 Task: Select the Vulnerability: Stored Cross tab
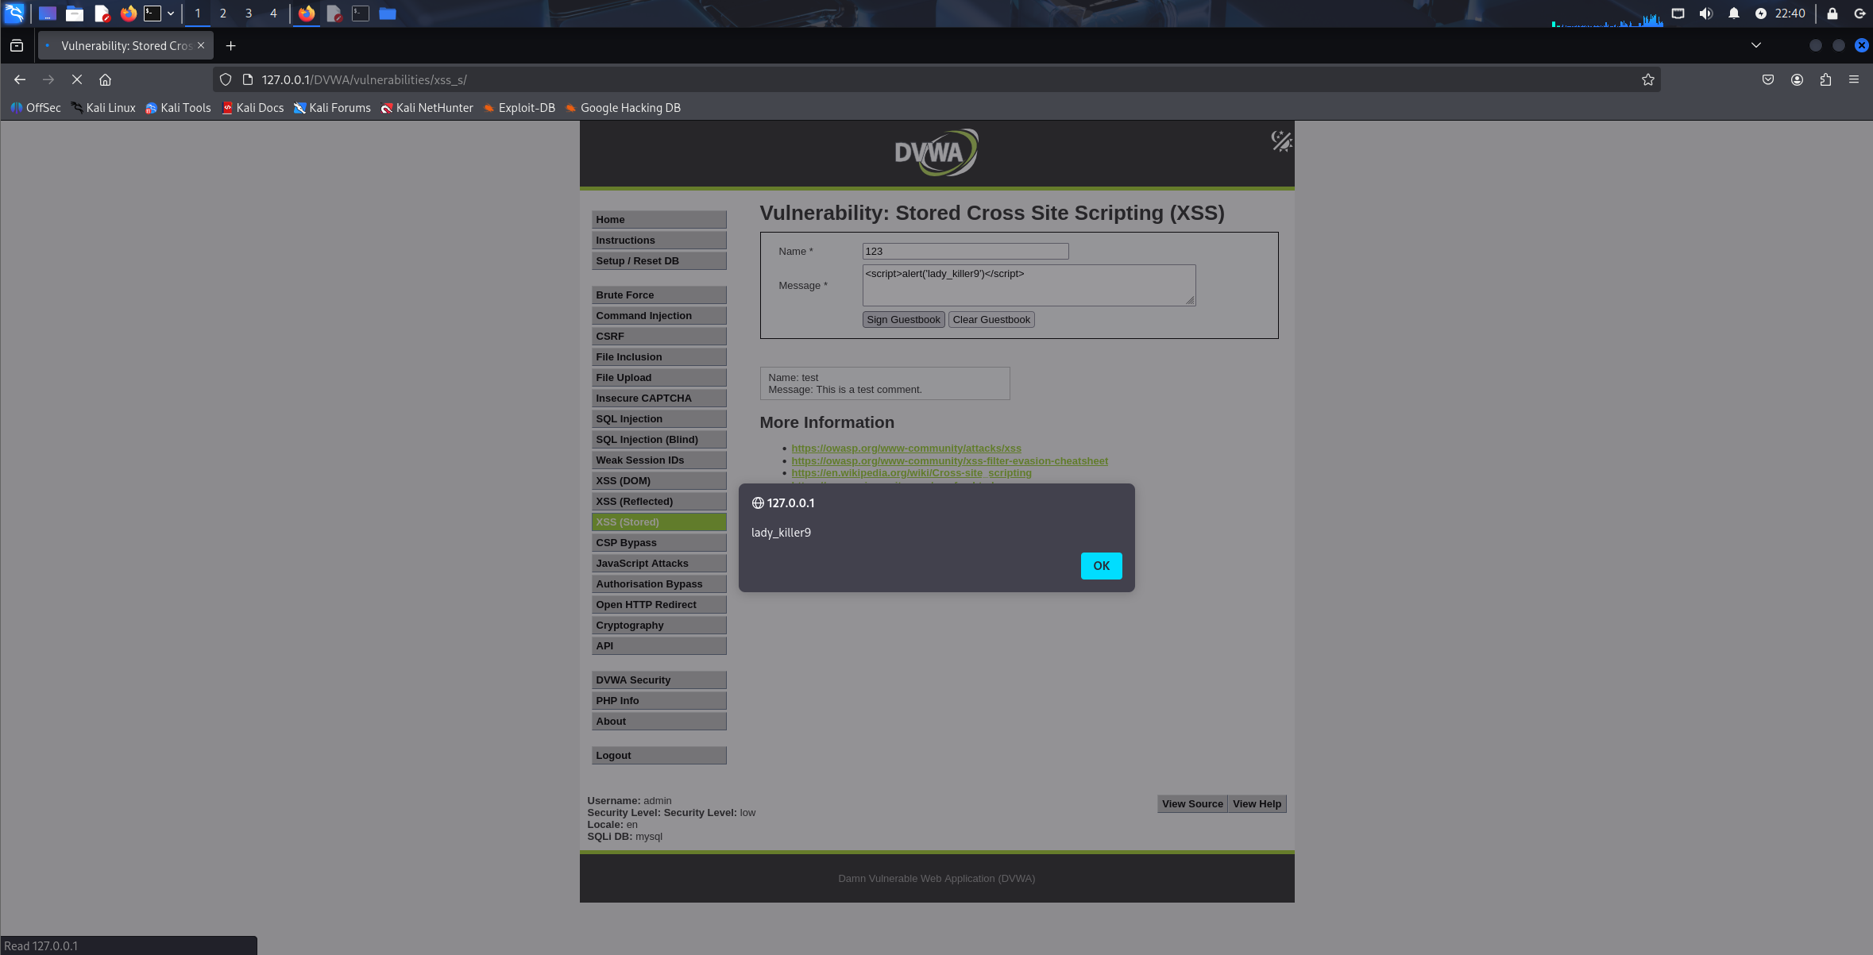pos(126,45)
